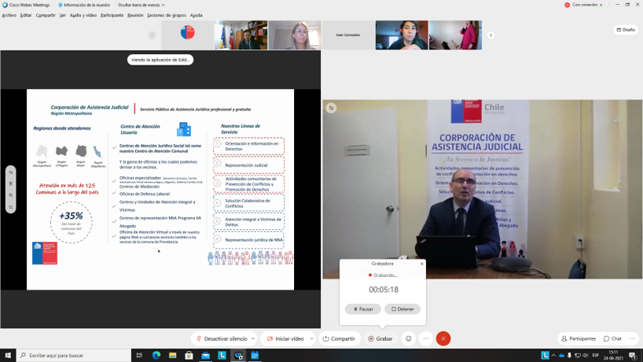This screenshot has width=643, height=362.
Task: Select the Ivan Gonzalez participant tile
Action: pos(348,35)
